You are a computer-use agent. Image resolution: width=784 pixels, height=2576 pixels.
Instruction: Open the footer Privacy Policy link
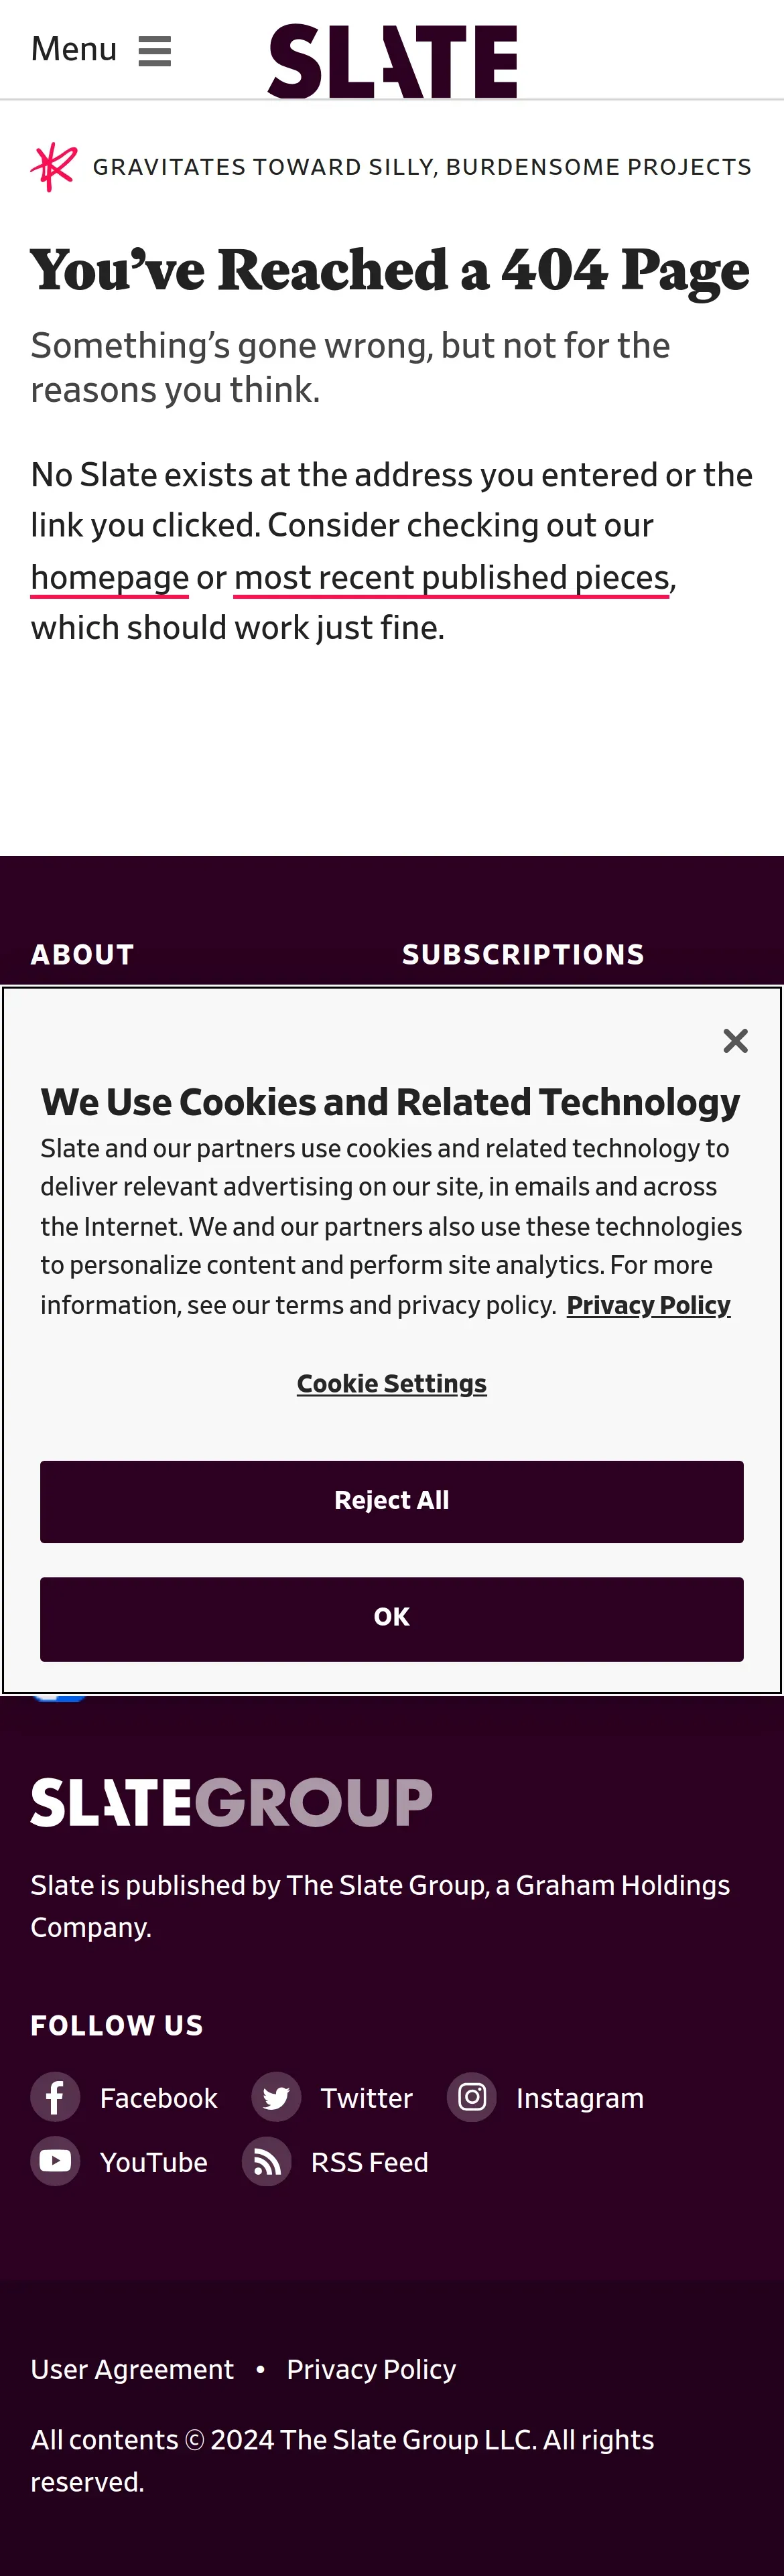tap(371, 2369)
